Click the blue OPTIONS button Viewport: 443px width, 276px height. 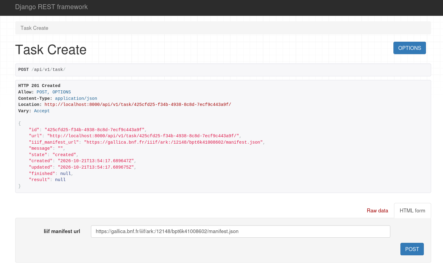click(410, 48)
